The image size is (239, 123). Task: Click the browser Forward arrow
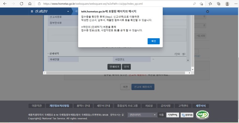(13, 4)
